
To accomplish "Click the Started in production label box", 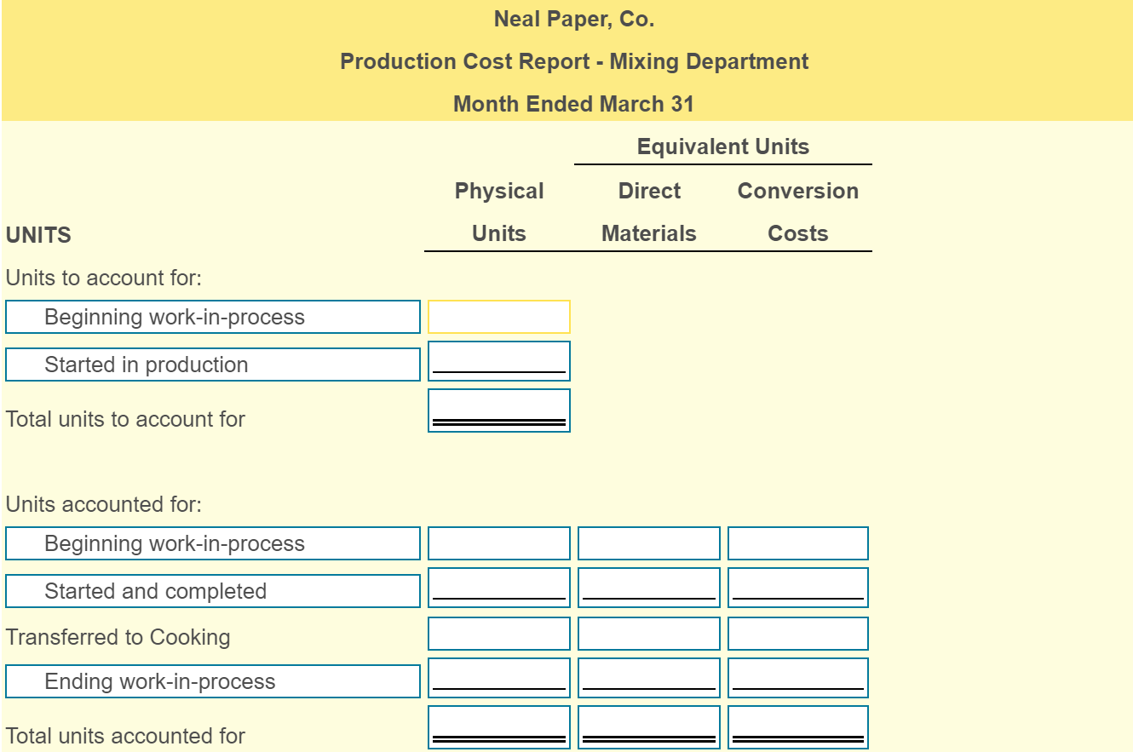I will [x=213, y=364].
